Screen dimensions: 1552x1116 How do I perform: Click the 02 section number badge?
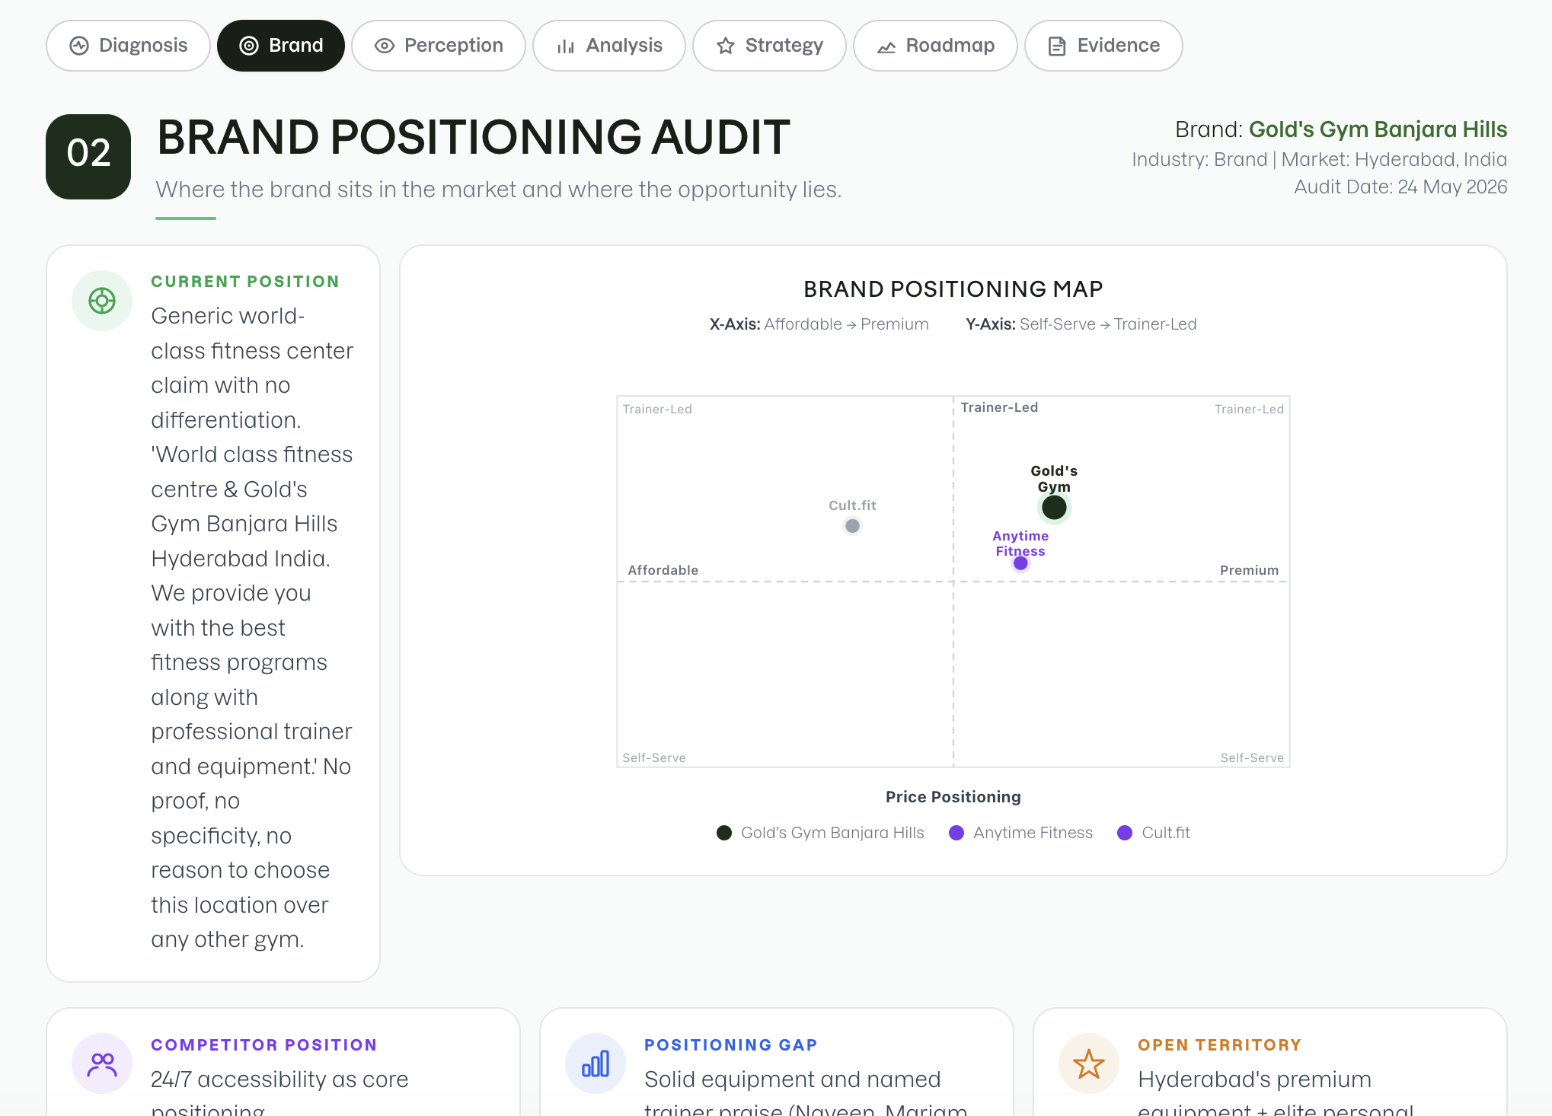point(88,157)
